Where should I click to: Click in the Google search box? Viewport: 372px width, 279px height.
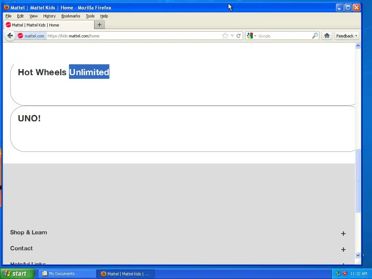[x=284, y=36]
